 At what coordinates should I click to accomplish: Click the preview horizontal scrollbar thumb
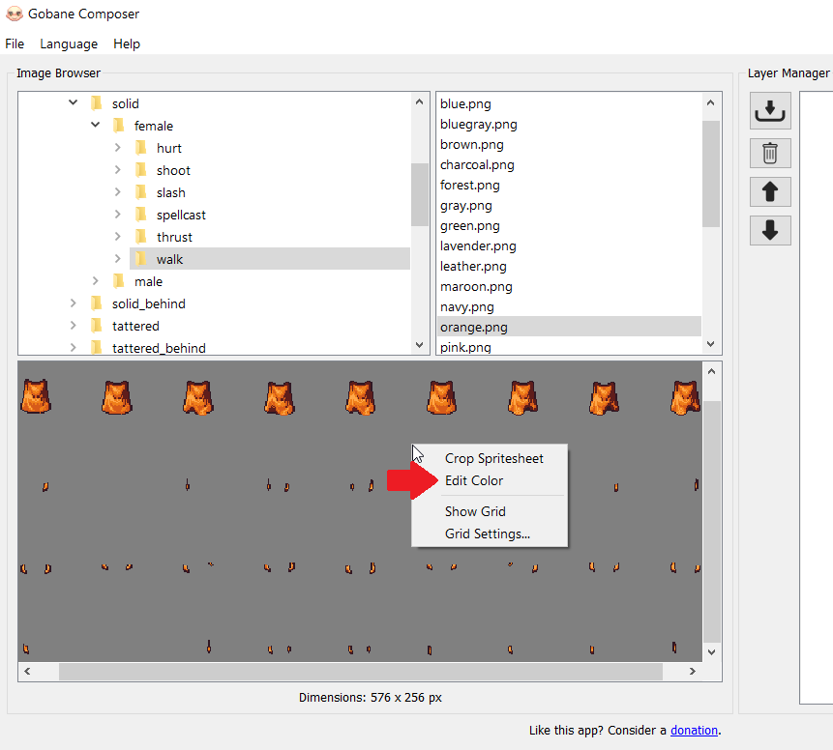[360, 671]
